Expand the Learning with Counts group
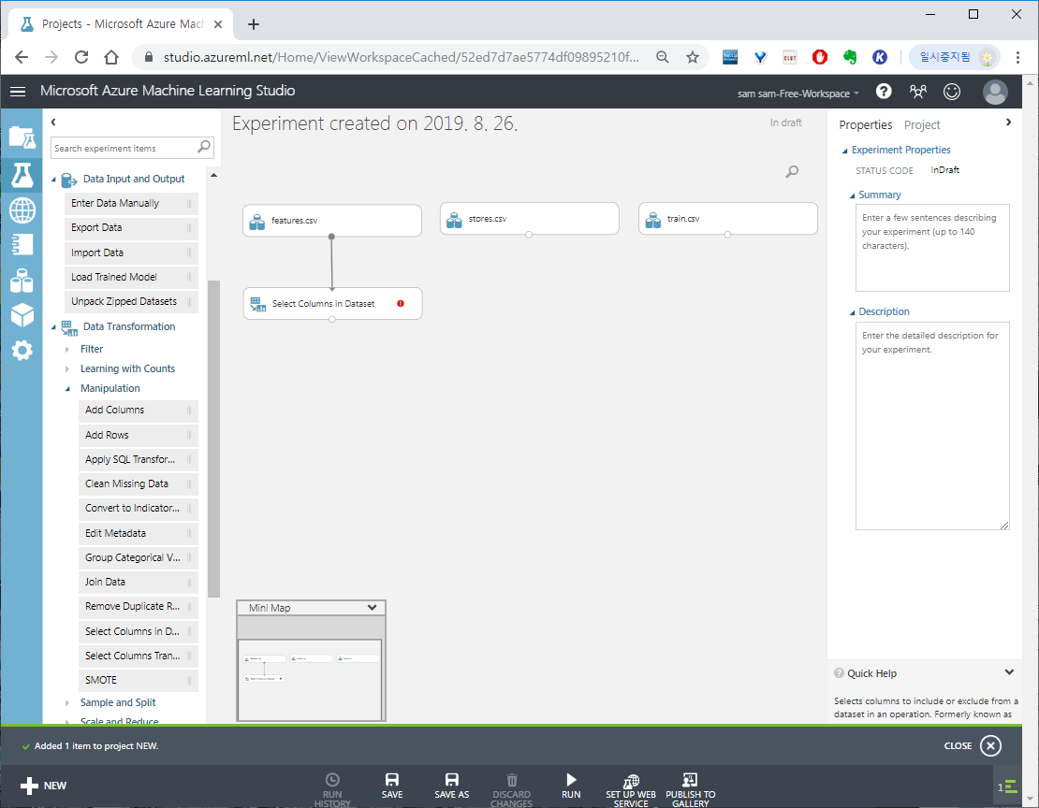The image size is (1039, 808). coord(66,368)
